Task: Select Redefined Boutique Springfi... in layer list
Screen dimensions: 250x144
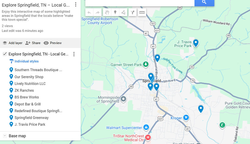Action: pyautogui.click(x=38, y=111)
